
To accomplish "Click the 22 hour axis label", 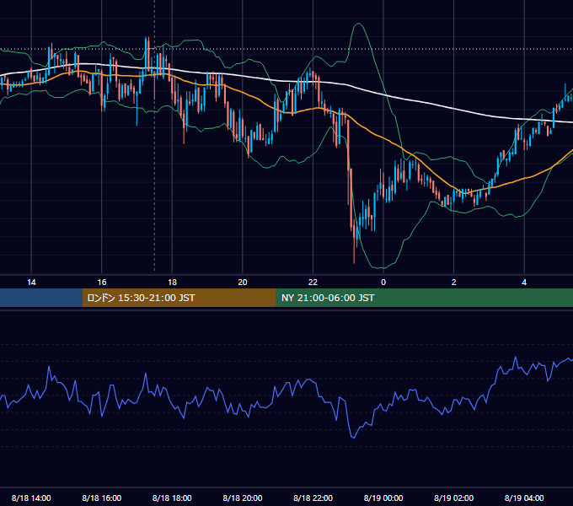I will 313,283.
